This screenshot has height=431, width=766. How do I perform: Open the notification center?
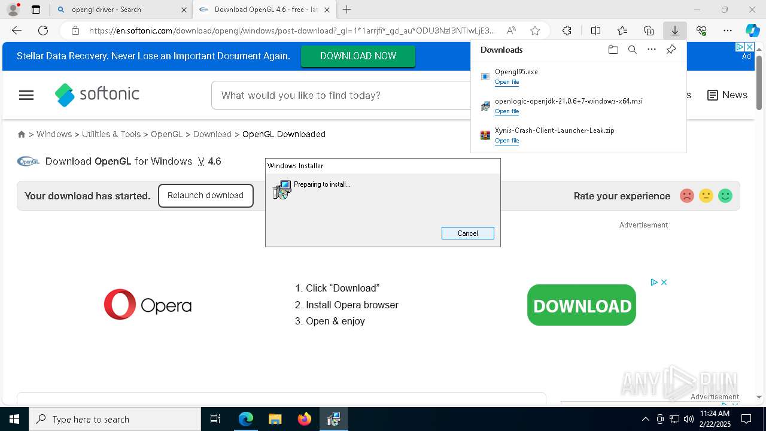click(746, 419)
